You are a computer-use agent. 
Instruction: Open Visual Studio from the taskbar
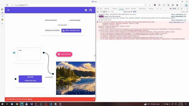click(x=31, y=104)
